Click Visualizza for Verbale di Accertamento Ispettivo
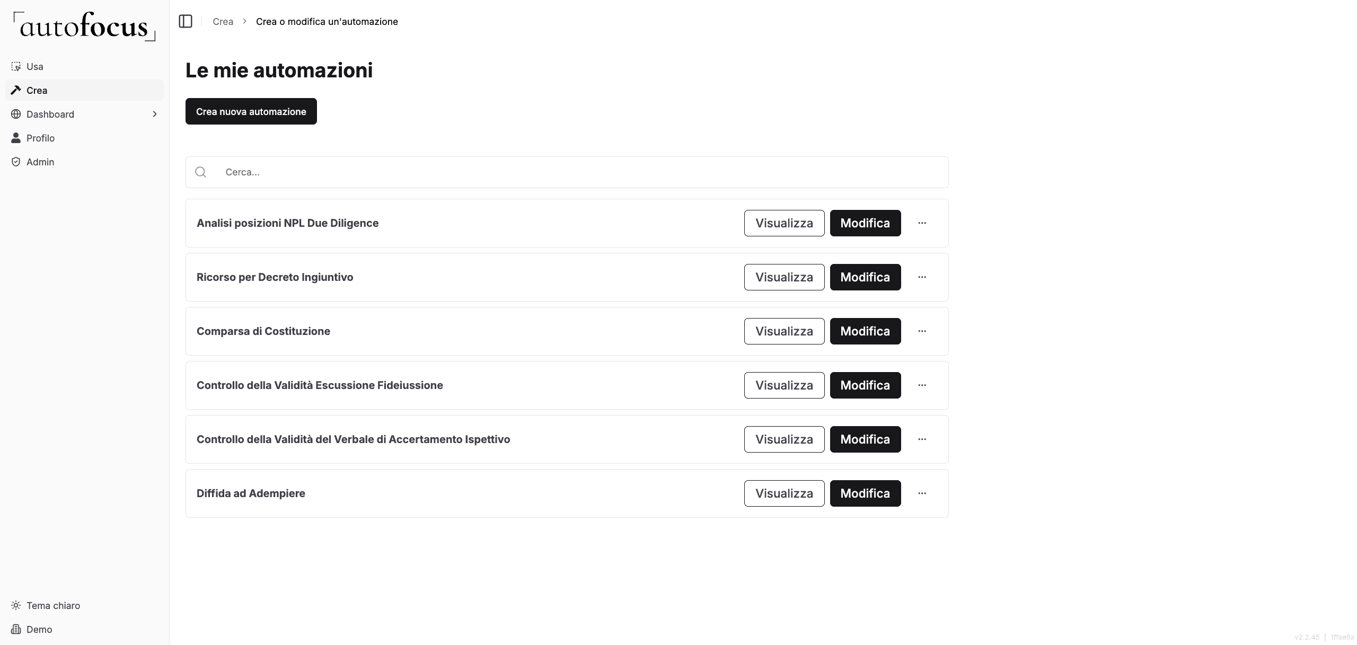Viewport: 1357px width, 645px height. tap(784, 439)
